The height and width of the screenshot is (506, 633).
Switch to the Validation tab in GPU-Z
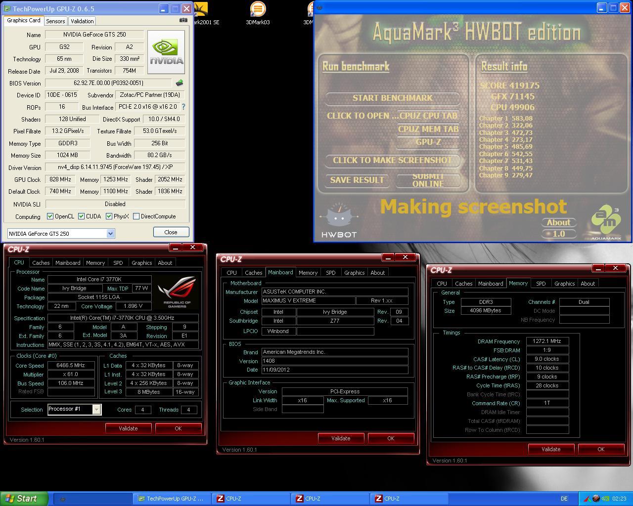click(x=82, y=21)
